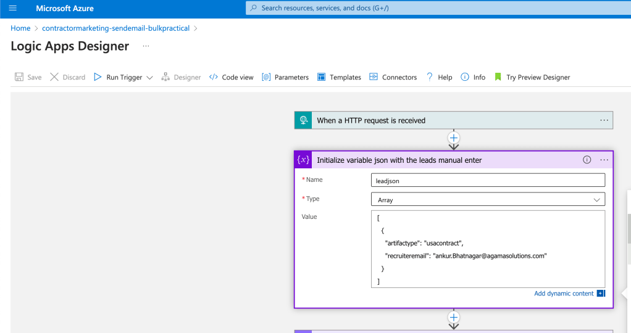Click the Designer toolbar label
This screenshot has width=631, height=333.
187,77
